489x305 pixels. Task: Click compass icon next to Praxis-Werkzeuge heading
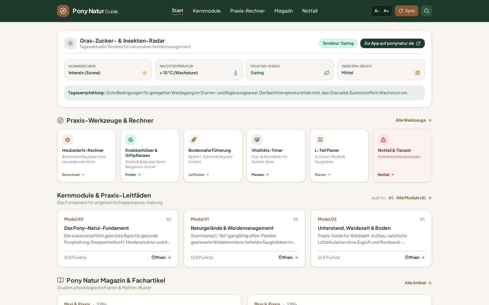[60, 120]
